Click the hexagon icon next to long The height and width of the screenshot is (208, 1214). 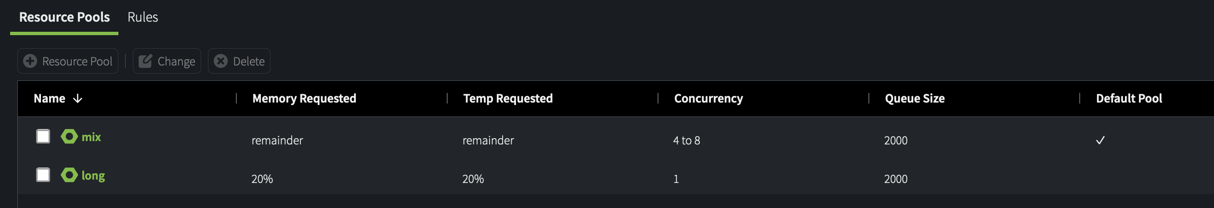click(x=69, y=175)
